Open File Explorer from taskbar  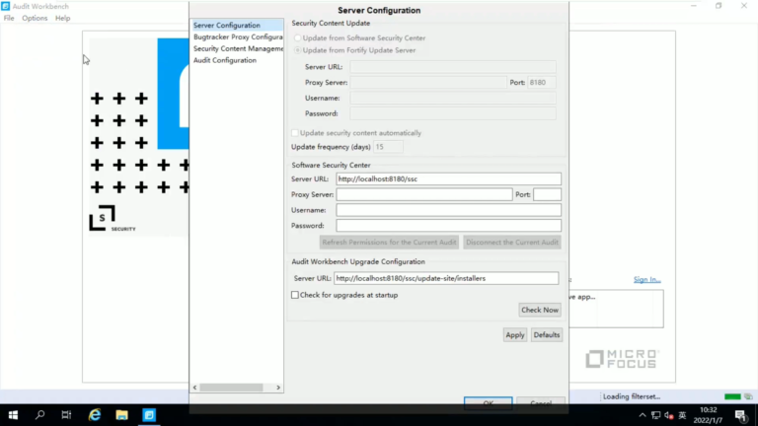(x=121, y=415)
